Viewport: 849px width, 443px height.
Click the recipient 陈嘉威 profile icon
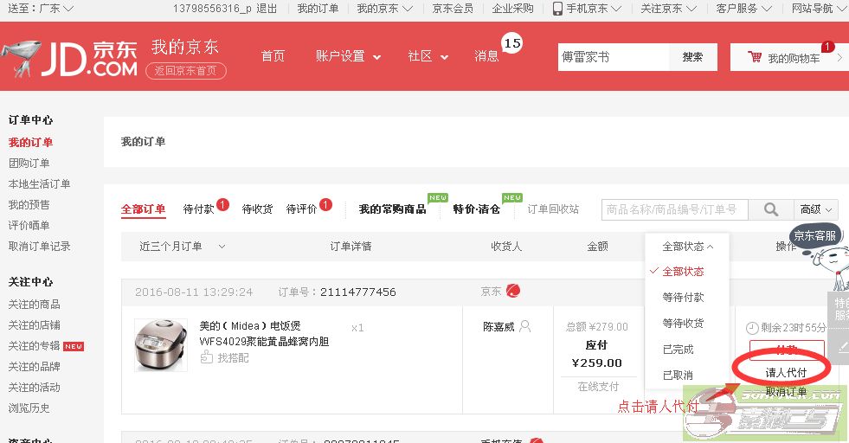pos(524,327)
